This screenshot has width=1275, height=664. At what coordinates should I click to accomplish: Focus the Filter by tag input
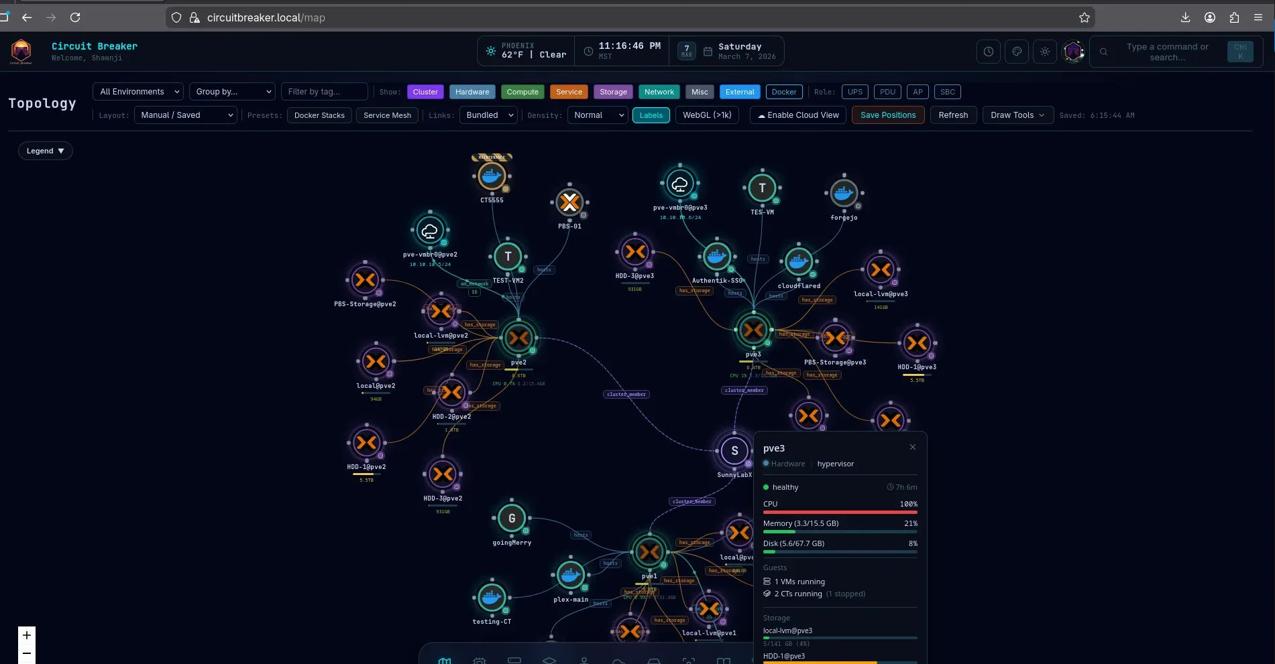(324, 92)
